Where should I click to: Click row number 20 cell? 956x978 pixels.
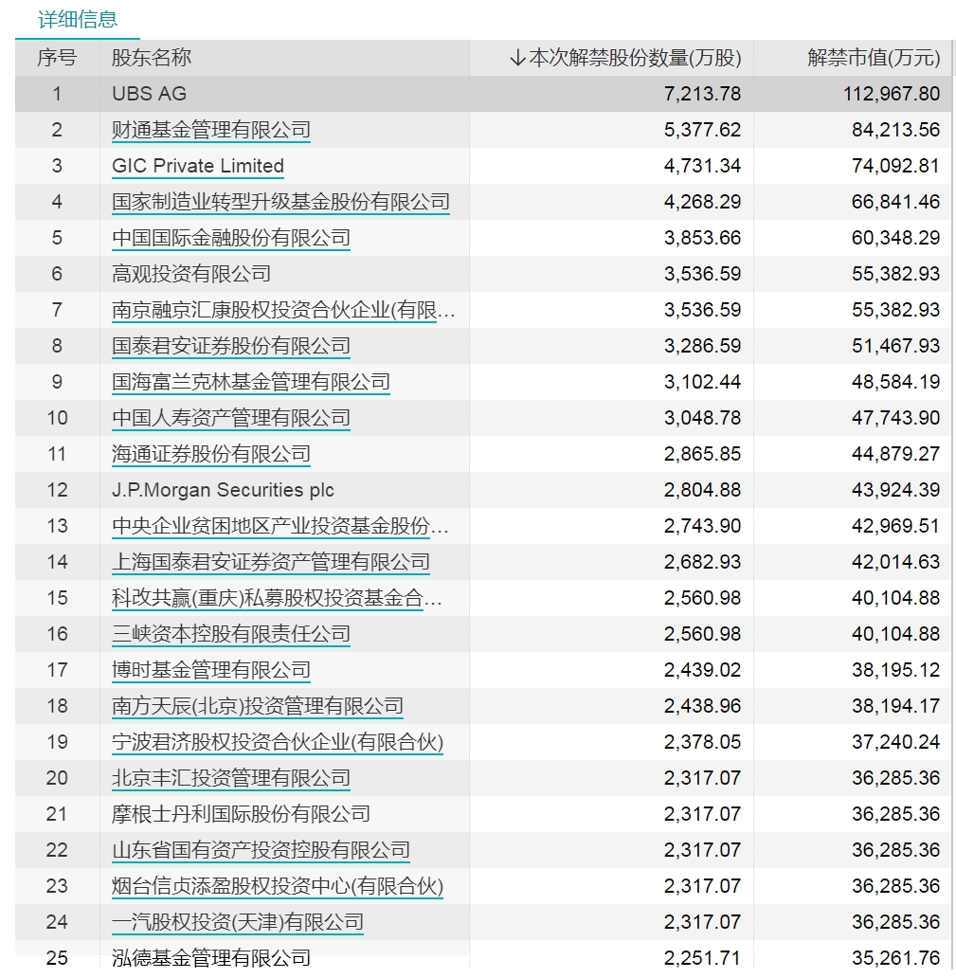[57, 778]
